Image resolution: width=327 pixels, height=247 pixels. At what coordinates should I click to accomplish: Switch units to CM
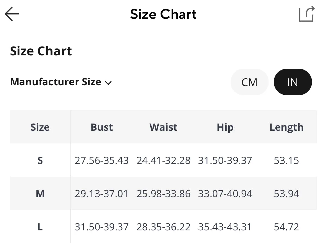click(x=249, y=82)
